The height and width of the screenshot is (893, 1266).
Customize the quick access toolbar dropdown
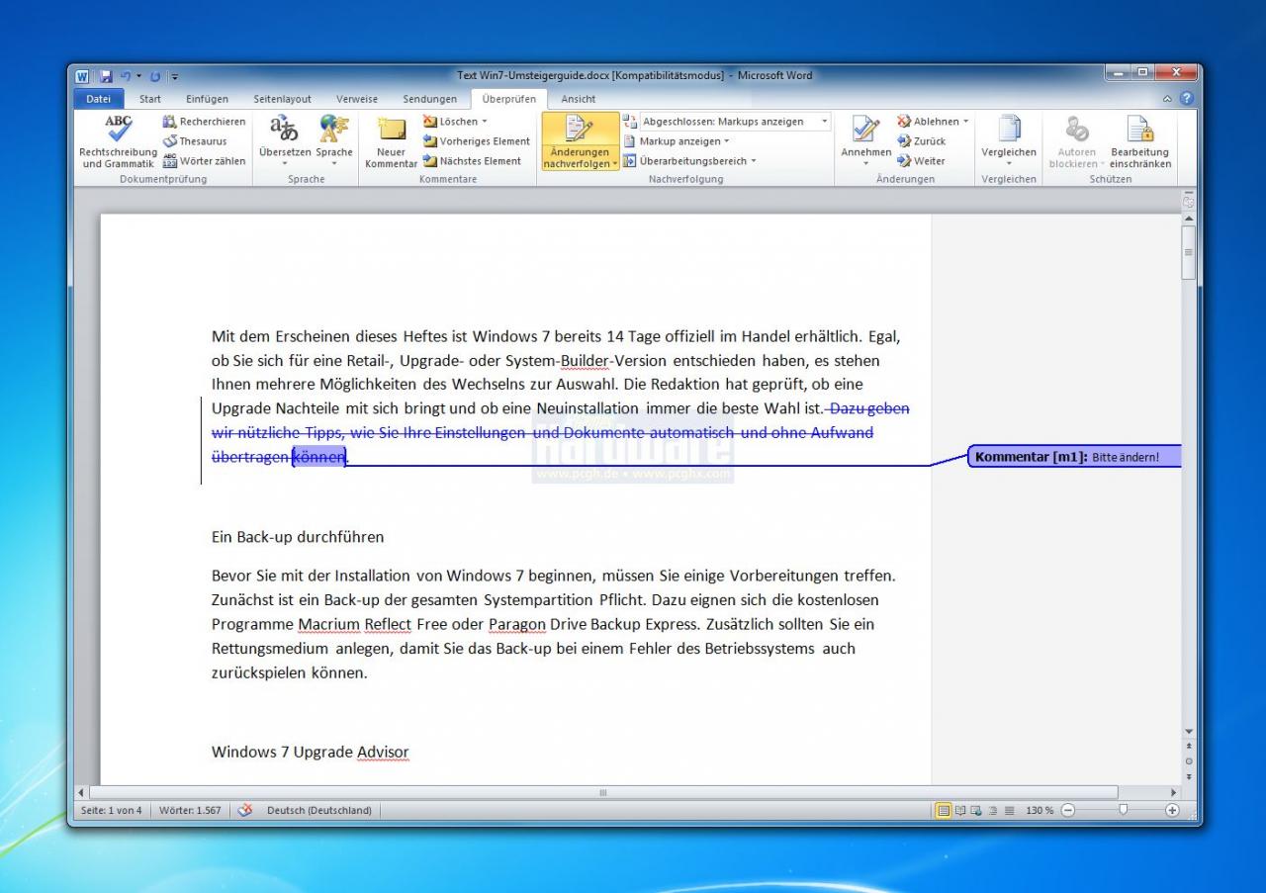tap(175, 75)
